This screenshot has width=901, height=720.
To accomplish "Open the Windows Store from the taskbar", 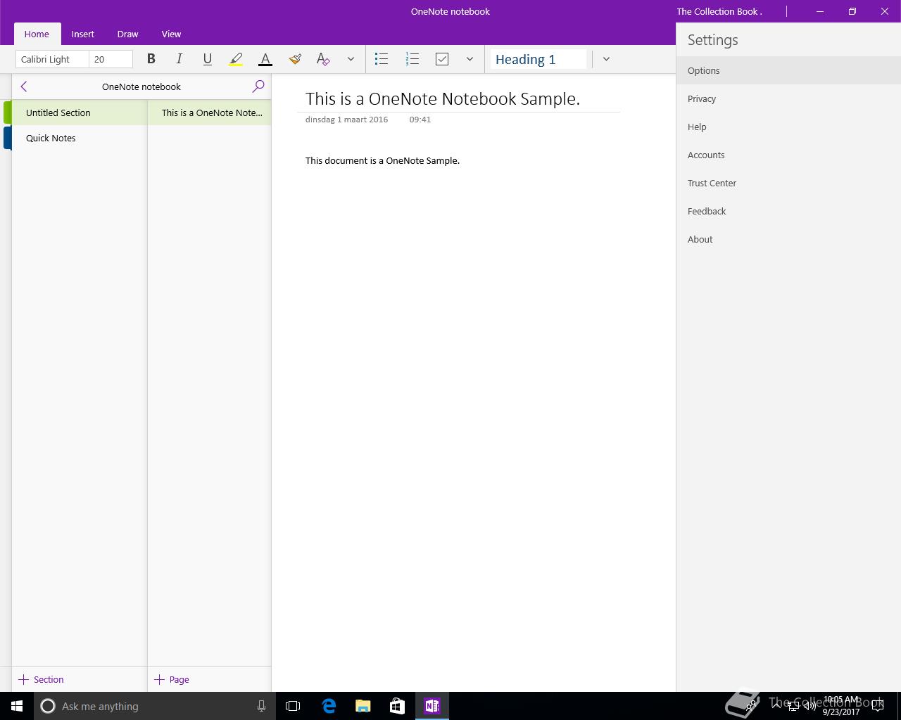I will pos(397,706).
